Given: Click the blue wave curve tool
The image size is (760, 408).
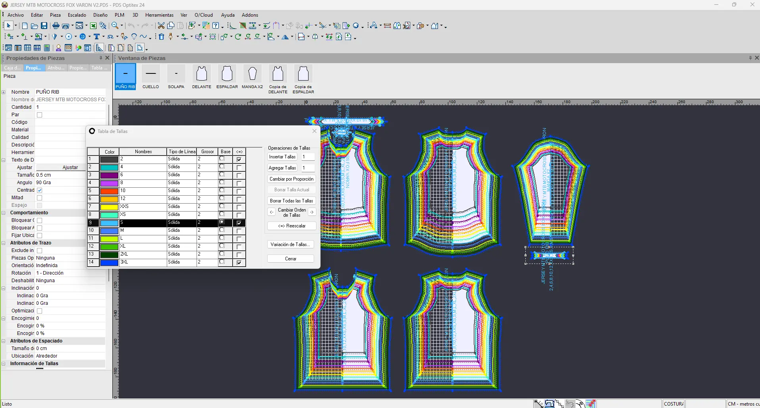Looking at the screenshot, I should point(143,37).
